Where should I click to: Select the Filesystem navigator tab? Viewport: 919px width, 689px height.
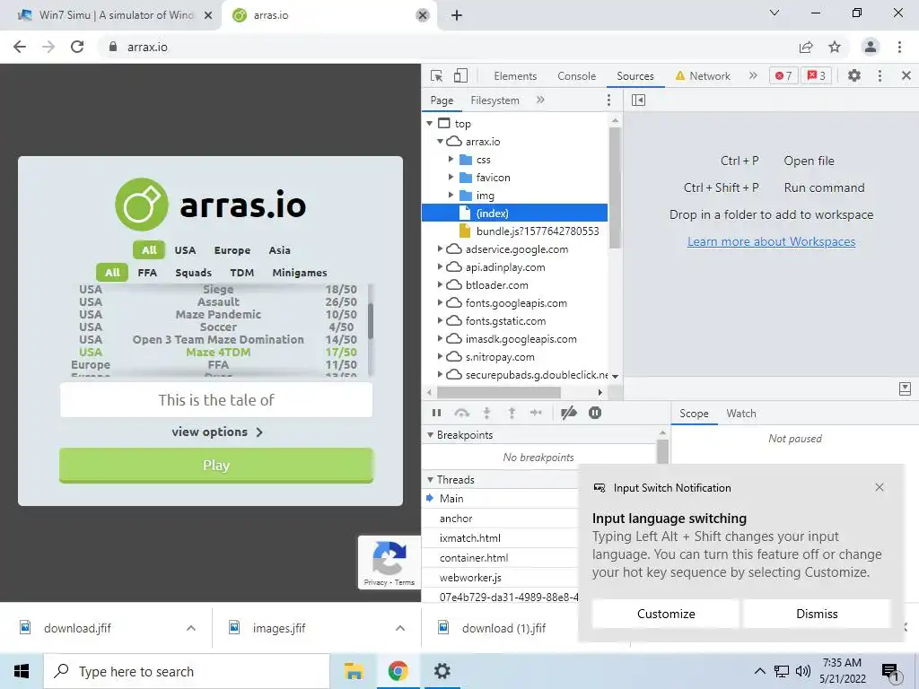tap(495, 100)
